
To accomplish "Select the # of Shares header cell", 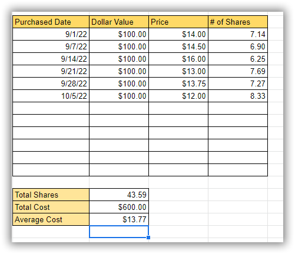I will tap(238, 22).
